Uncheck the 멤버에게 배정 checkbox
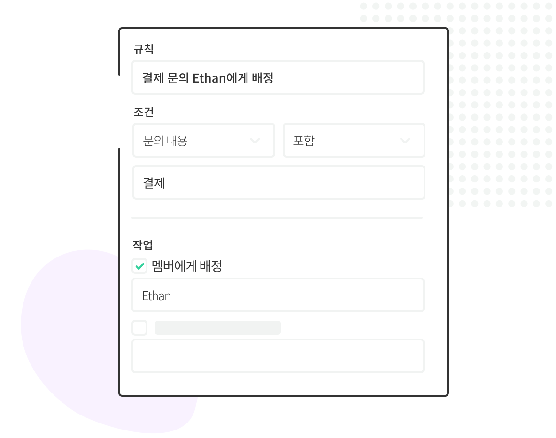Screen dimensions: 556x438 [140, 266]
